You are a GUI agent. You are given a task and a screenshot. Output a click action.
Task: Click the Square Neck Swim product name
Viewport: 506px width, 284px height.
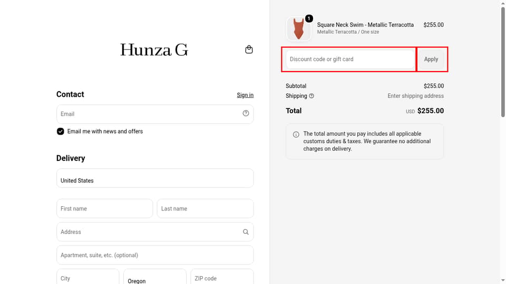click(365, 25)
